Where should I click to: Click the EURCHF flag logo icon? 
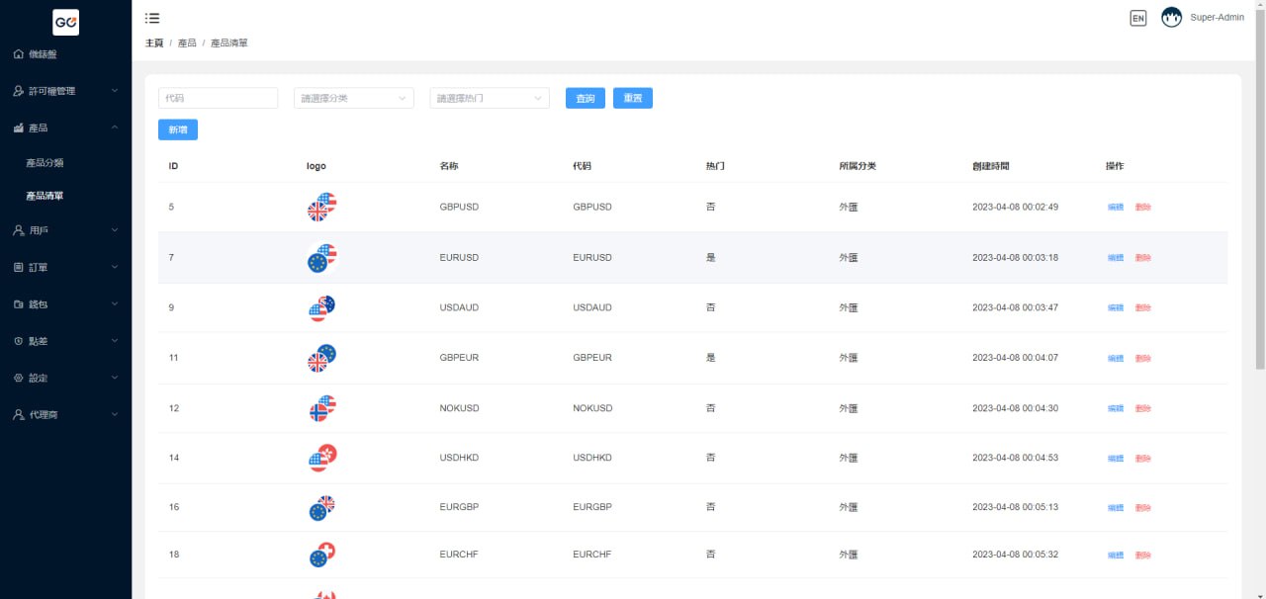coord(321,555)
